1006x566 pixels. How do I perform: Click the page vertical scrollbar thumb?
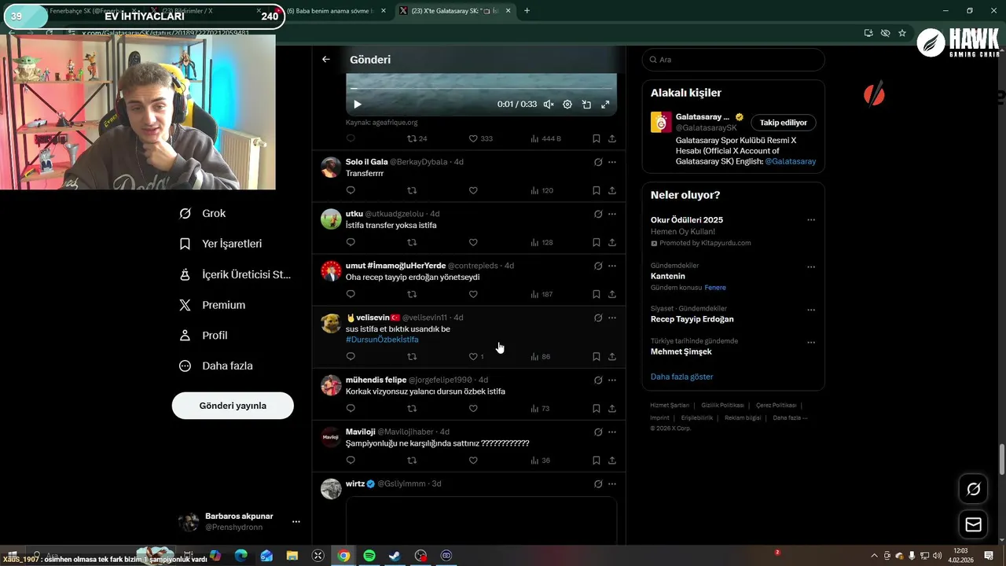(x=1001, y=459)
